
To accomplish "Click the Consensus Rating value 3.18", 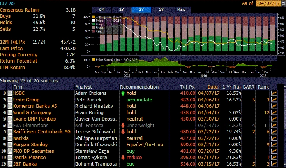I will 71,10.
